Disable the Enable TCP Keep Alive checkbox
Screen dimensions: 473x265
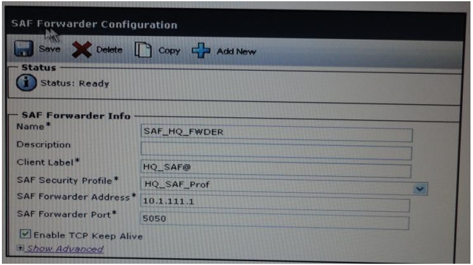coord(25,234)
